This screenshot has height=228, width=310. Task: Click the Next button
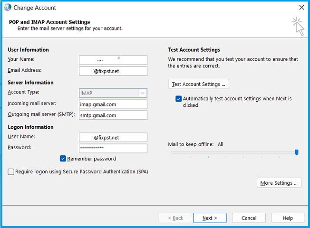click(210, 218)
